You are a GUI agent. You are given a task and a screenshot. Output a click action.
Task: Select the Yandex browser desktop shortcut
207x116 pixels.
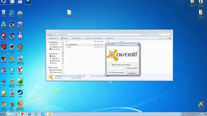20,71
